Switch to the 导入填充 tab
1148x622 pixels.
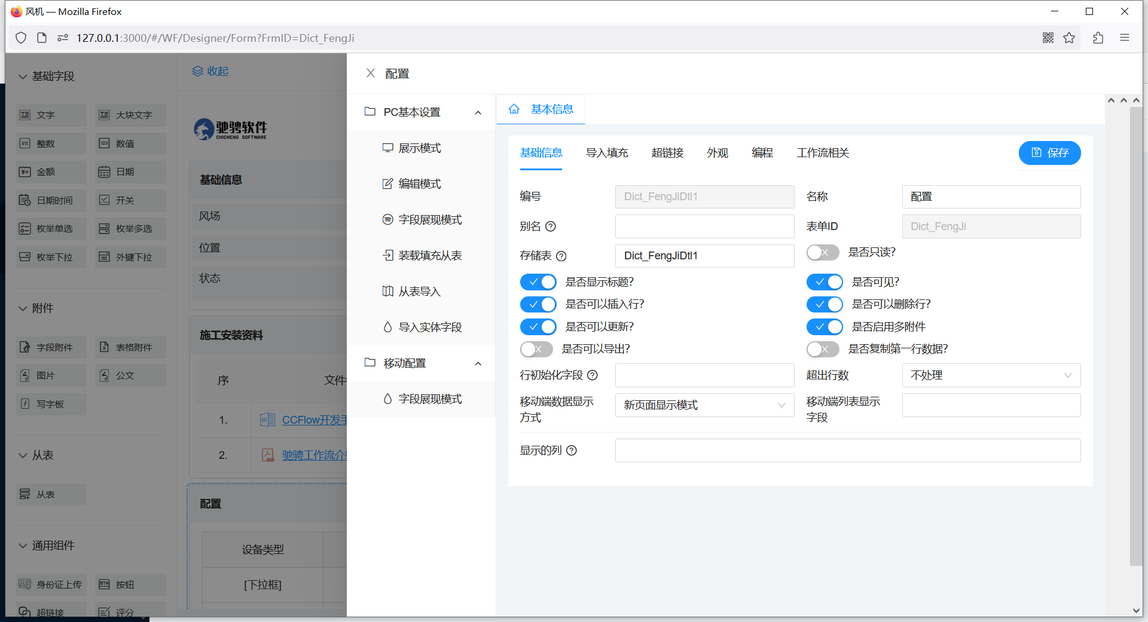pos(606,153)
